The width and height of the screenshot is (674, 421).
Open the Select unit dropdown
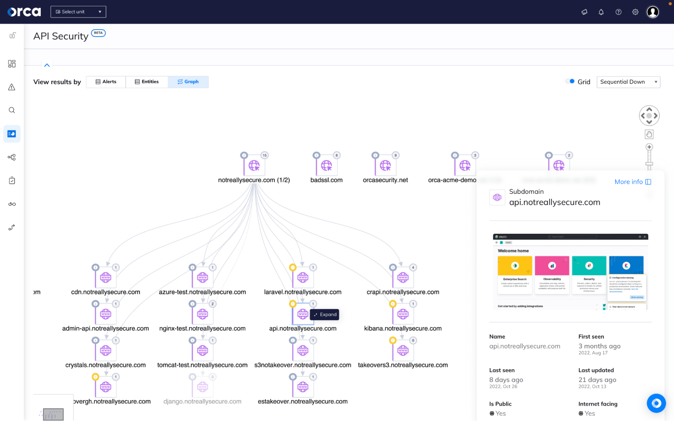(78, 11)
